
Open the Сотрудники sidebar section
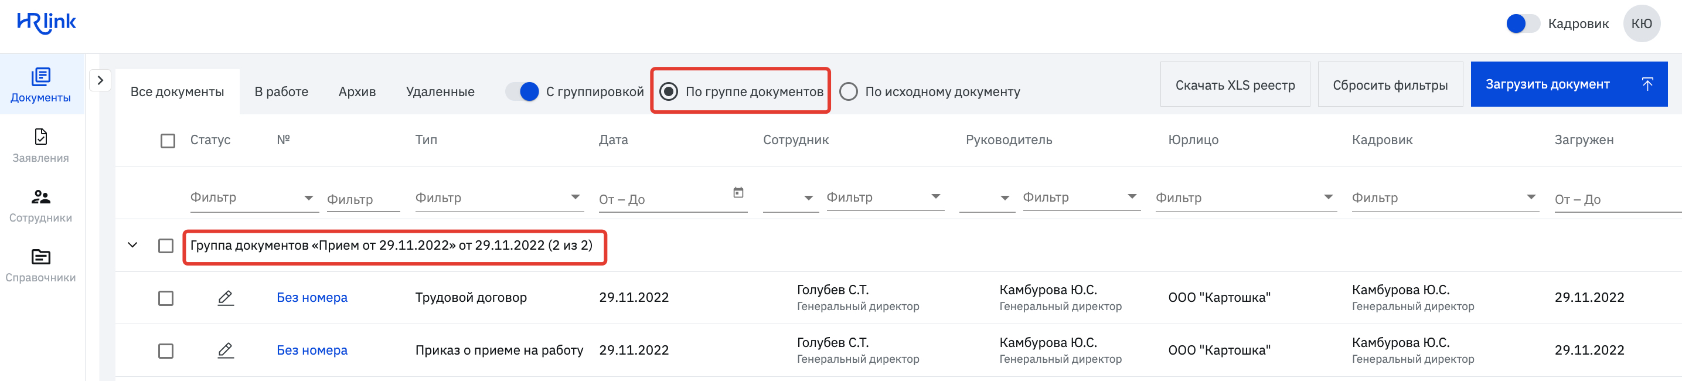coord(40,206)
